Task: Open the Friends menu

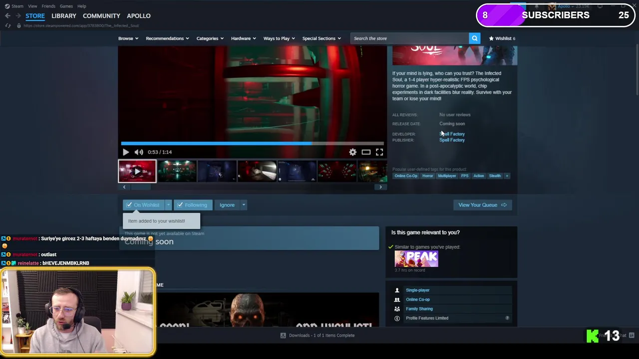Action: [48, 6]
